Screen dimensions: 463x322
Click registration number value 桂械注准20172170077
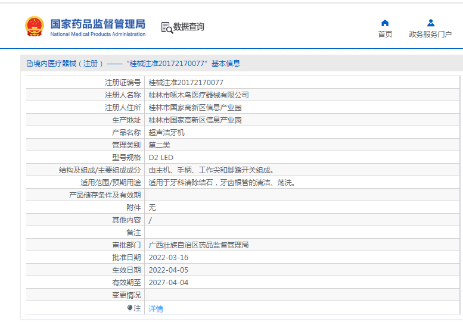(186, 83)
